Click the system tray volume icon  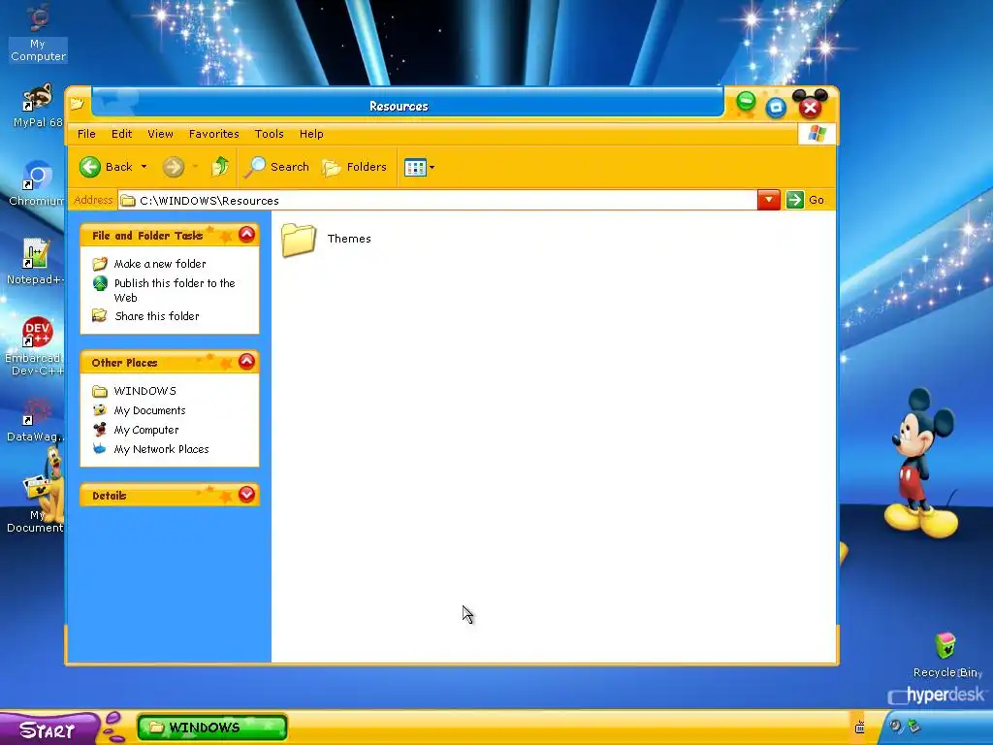tap(895, 726)
